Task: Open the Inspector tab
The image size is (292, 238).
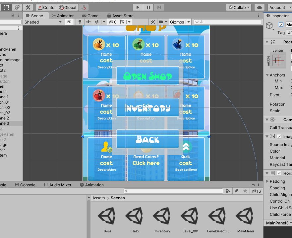Action: pos(277,16)
